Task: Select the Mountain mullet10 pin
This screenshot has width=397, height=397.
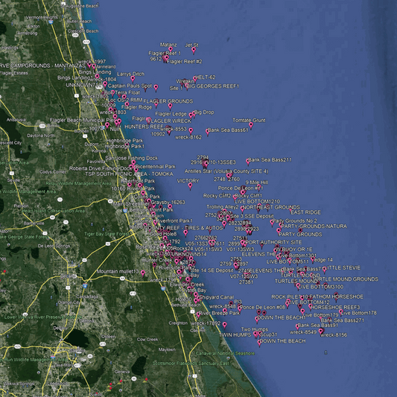Action: click(x=143, y=273)
